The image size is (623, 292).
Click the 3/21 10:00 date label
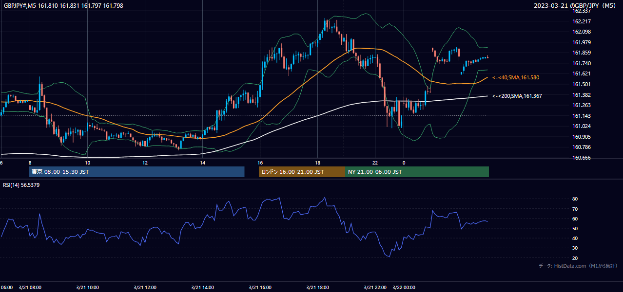[87, 288]
